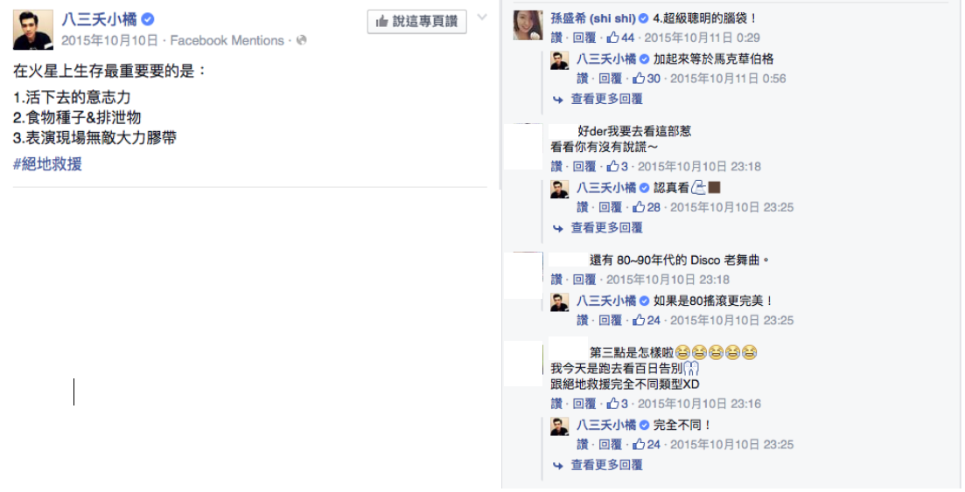
Task: Click the Facebook Mentions source link
Action: click(227, 40)
